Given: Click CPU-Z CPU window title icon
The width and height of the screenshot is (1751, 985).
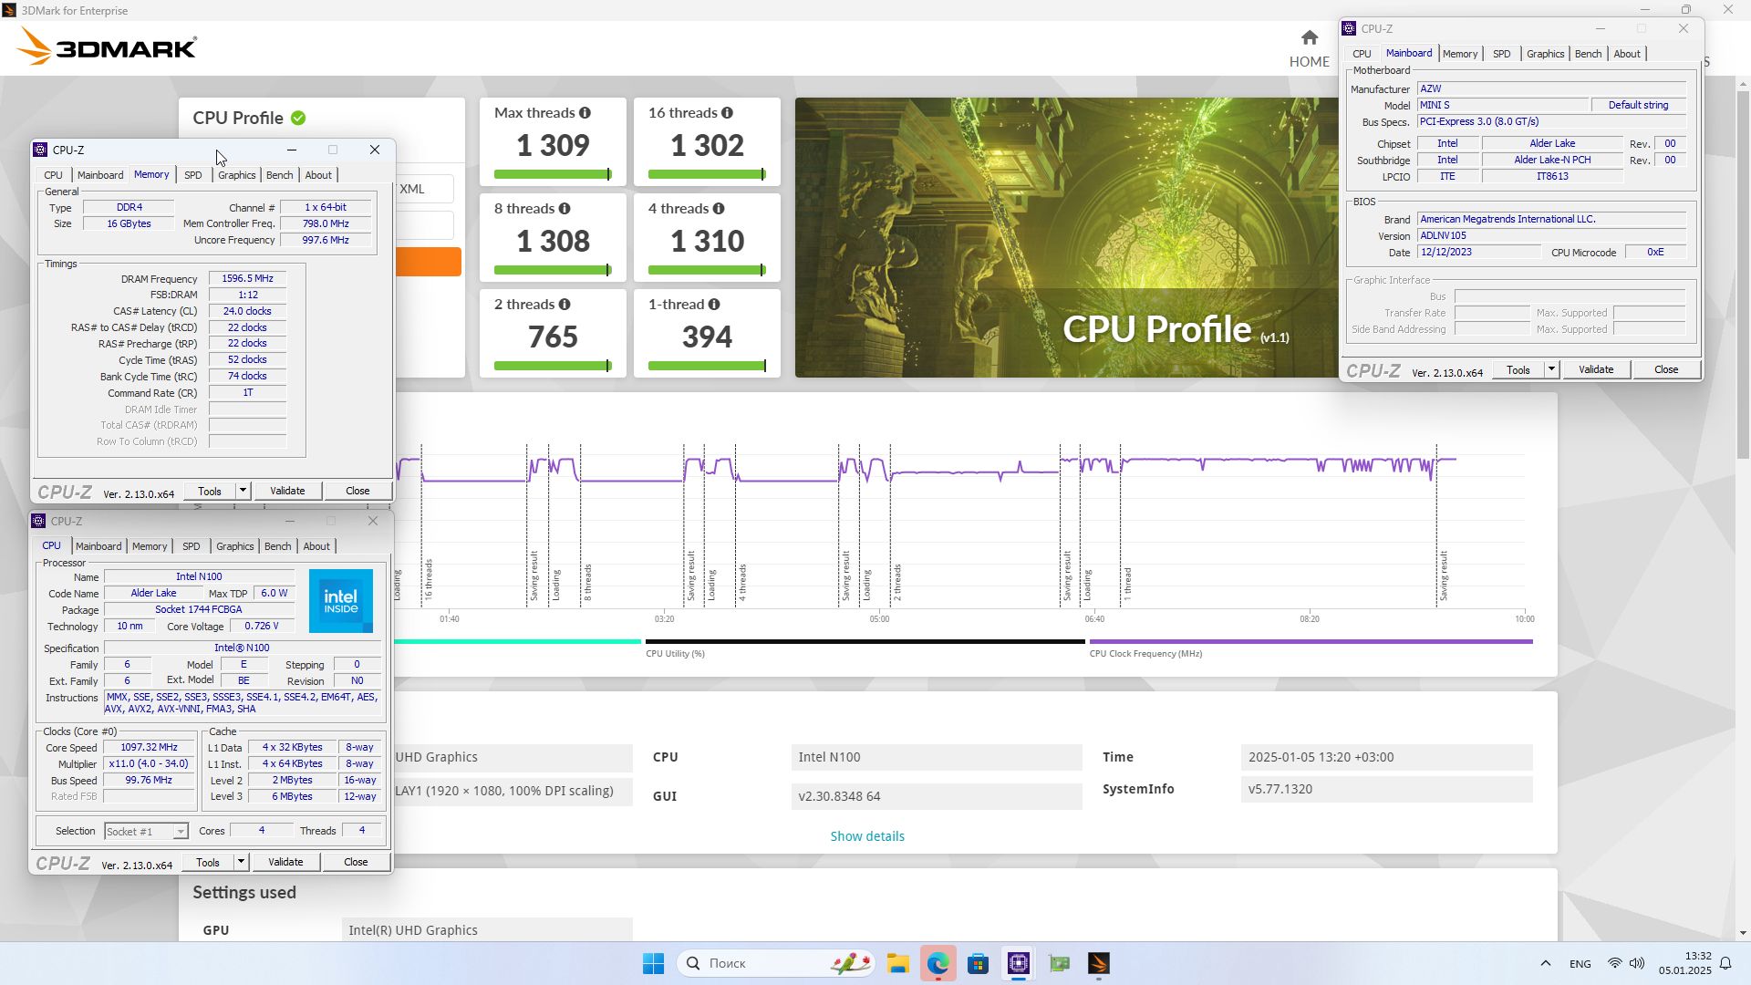Looking at the screenshot, I should coord(38,521).
